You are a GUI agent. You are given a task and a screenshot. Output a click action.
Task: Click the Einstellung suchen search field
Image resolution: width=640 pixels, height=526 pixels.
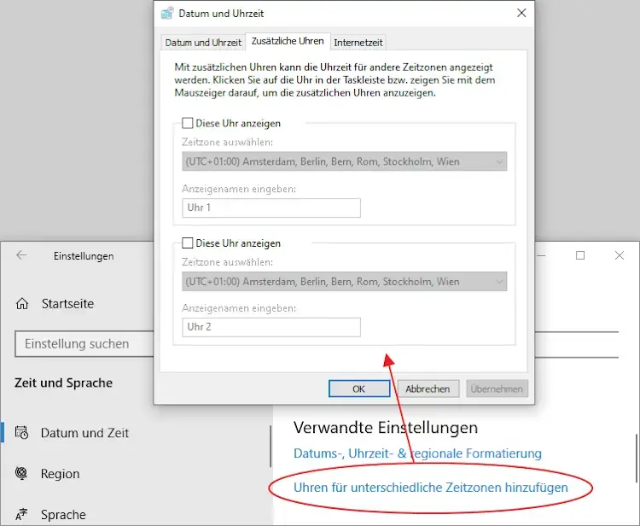click(x=85, y=344)
